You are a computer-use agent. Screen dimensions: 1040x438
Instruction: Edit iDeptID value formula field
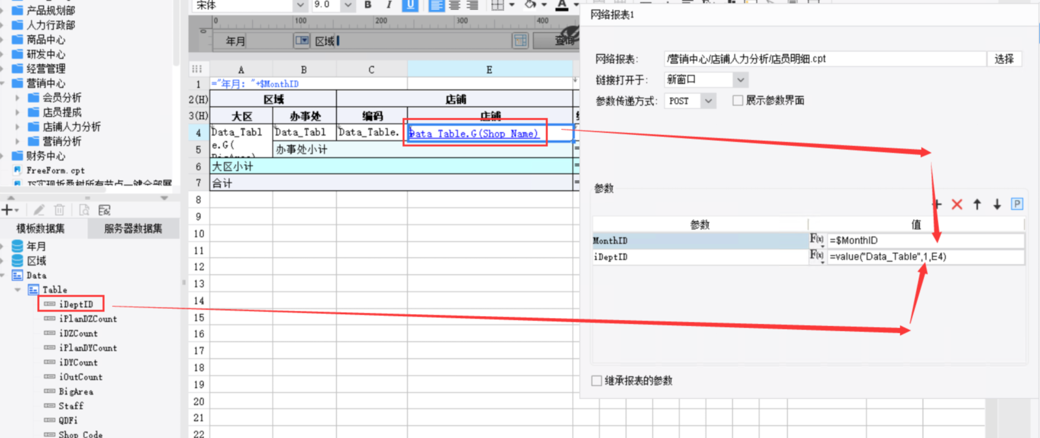pyautogui.click(x=926, y=256)
